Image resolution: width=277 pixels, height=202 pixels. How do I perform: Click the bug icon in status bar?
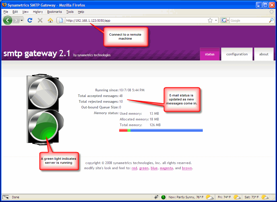tap(156, 197)
